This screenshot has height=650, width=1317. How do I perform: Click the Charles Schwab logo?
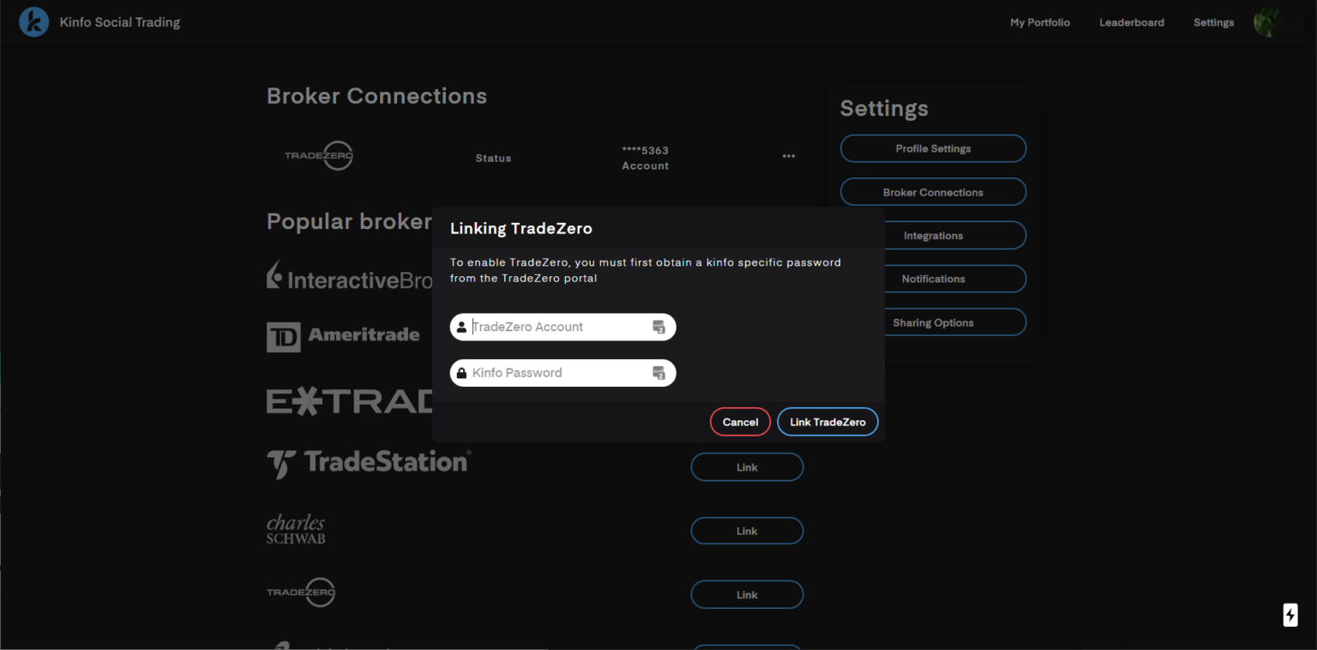(296, 529)
